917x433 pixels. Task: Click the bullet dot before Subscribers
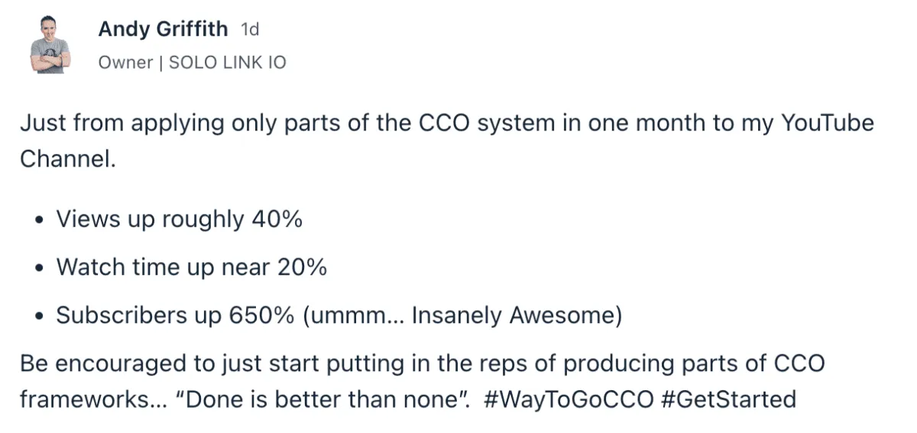coord(40,317)
